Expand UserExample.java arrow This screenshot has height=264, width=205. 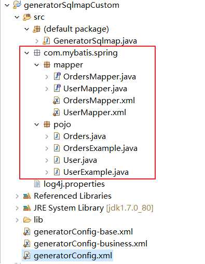pyautogui.click(x=47, y=172)
